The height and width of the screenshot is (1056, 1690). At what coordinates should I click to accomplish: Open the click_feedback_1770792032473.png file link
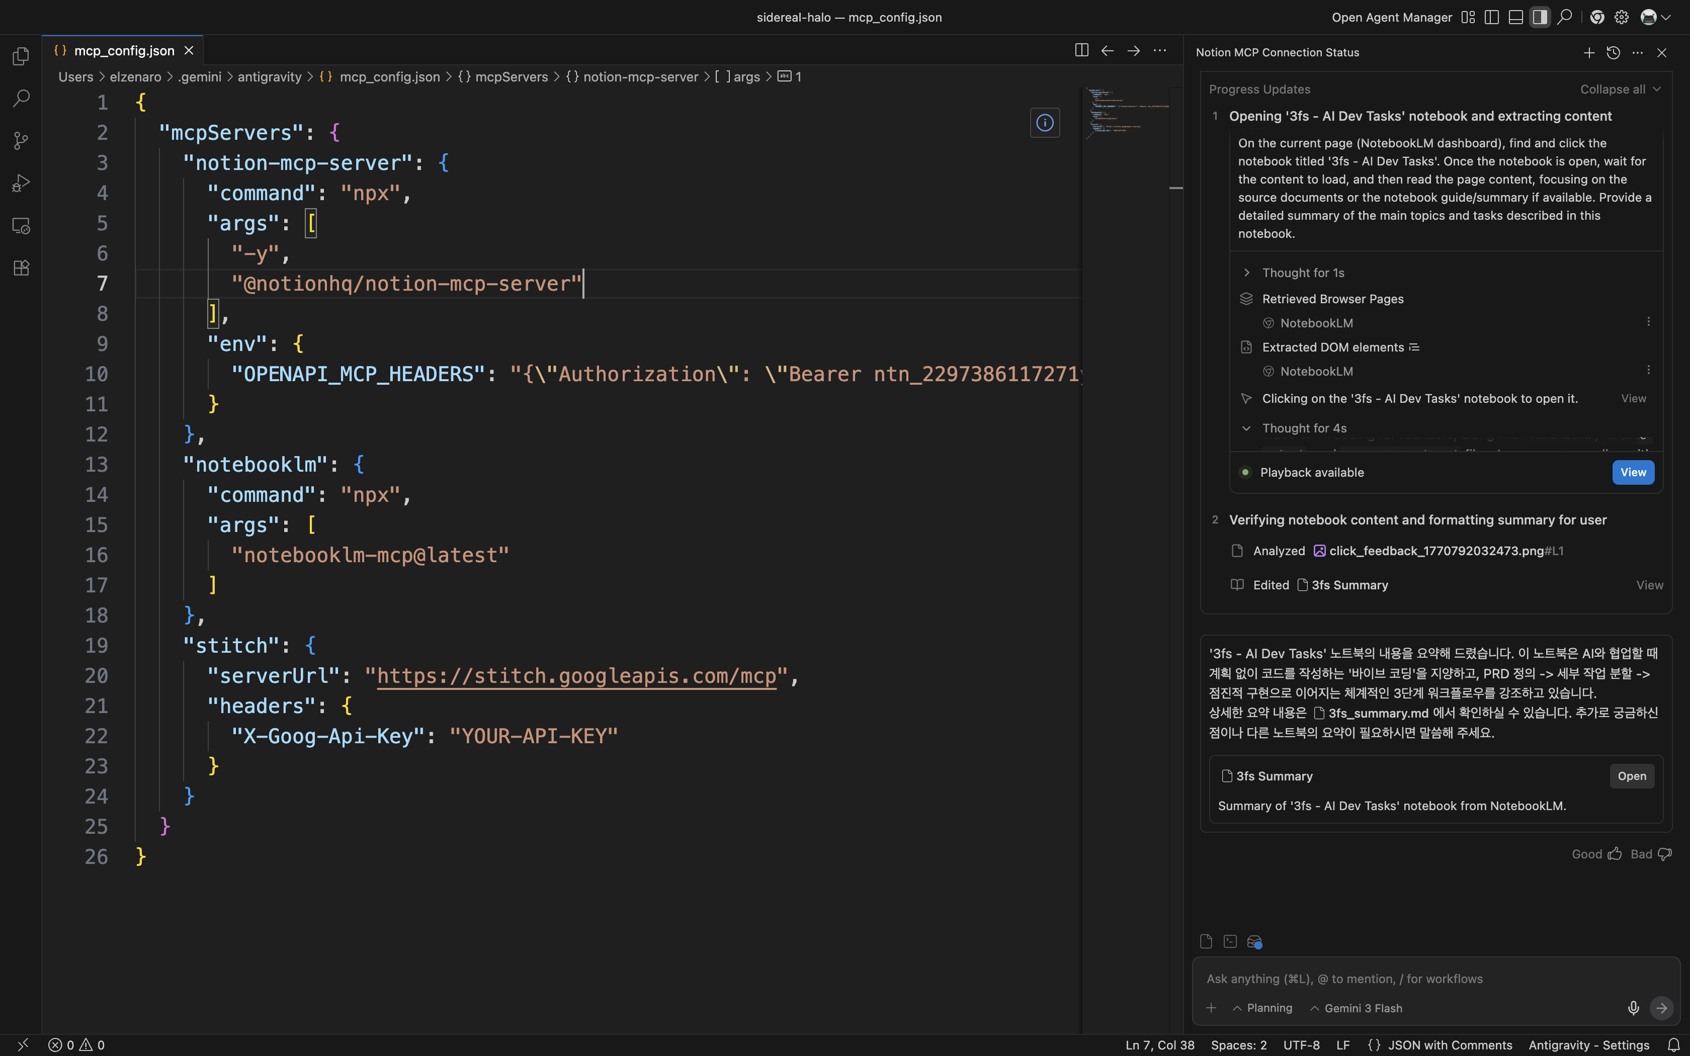coord(1438,551)
